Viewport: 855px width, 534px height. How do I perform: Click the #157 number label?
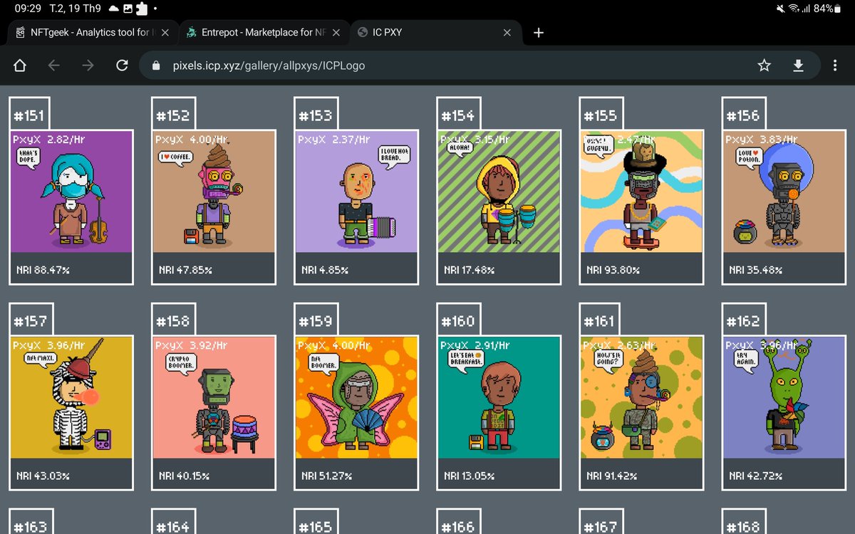point(31,322)
